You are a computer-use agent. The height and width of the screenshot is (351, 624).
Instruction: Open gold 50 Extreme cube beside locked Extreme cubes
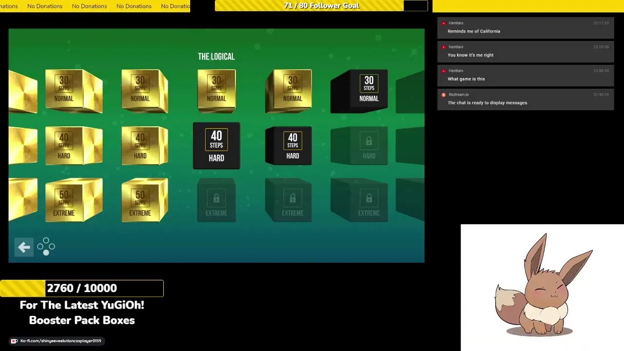145,200
